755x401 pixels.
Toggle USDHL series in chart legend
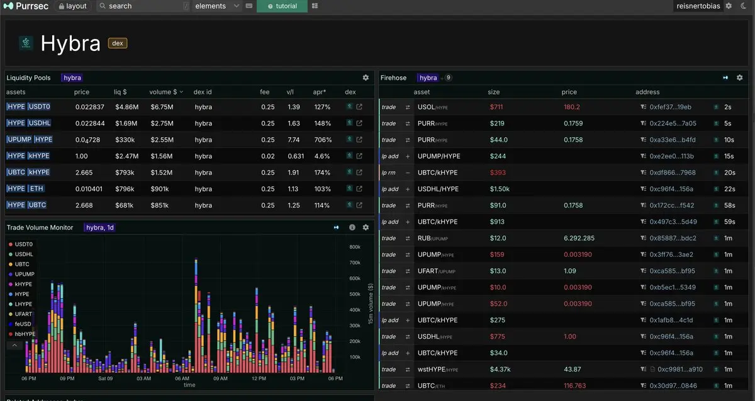pyautogui.click(x=21, y=254)
